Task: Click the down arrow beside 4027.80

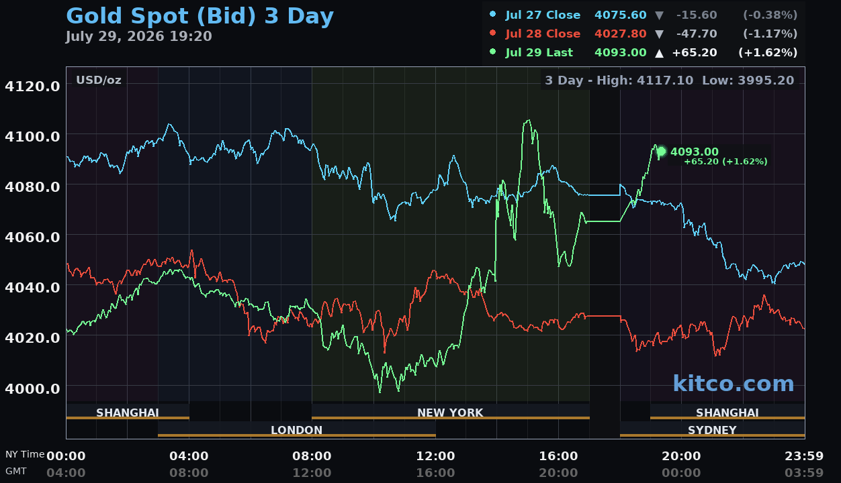Action: [x=659, y=34]
